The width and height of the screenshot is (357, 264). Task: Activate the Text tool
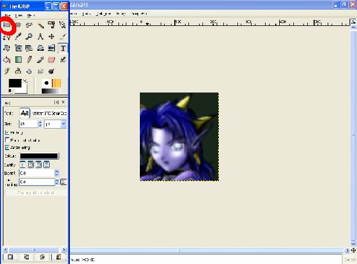click(63, 48)
